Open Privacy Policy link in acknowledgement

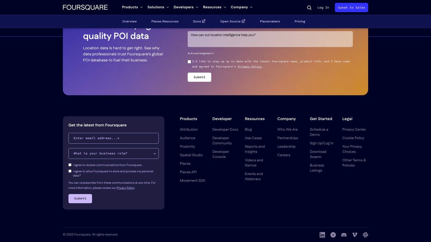click(250, 67)
